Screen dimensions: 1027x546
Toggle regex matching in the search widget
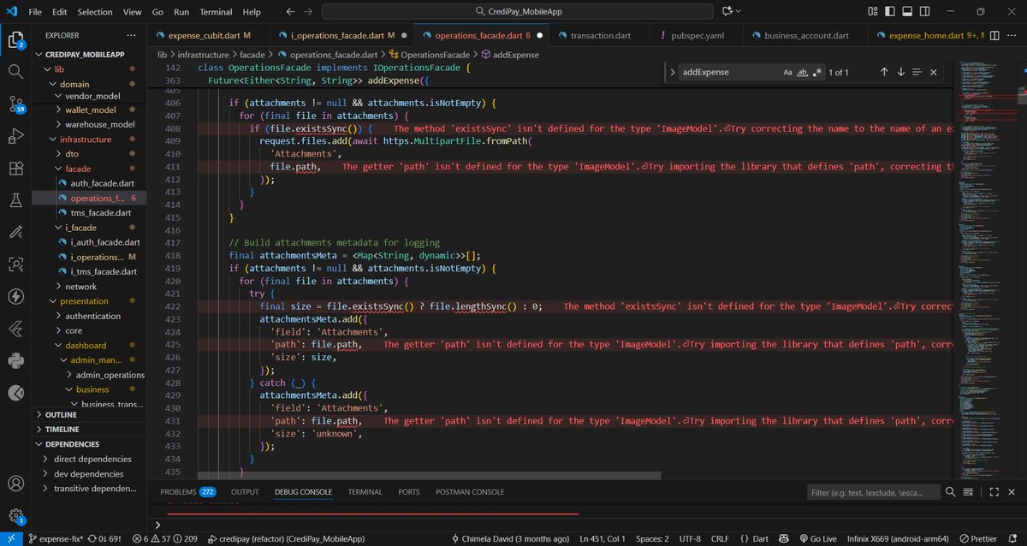coord(816,72)
